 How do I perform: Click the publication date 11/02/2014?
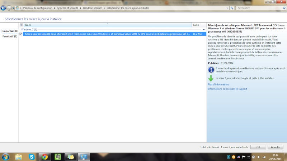[227, 63]
